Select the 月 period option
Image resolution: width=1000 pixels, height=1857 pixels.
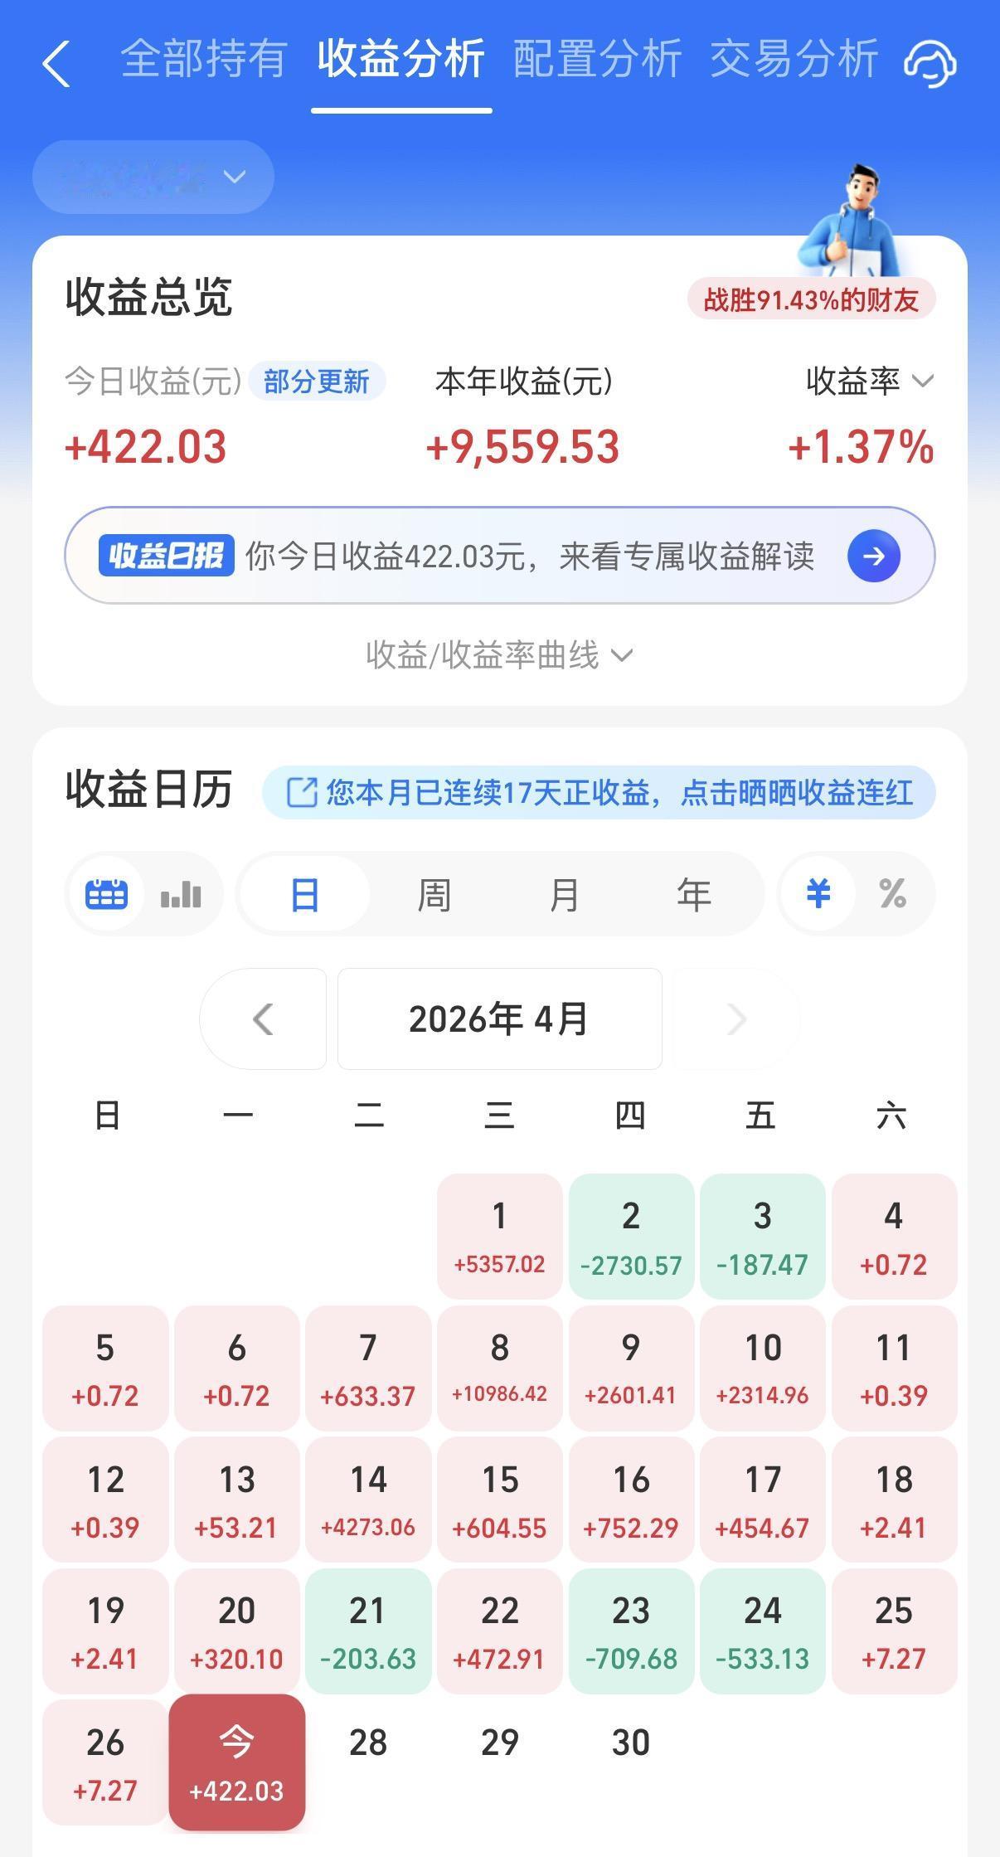(564, 895)
